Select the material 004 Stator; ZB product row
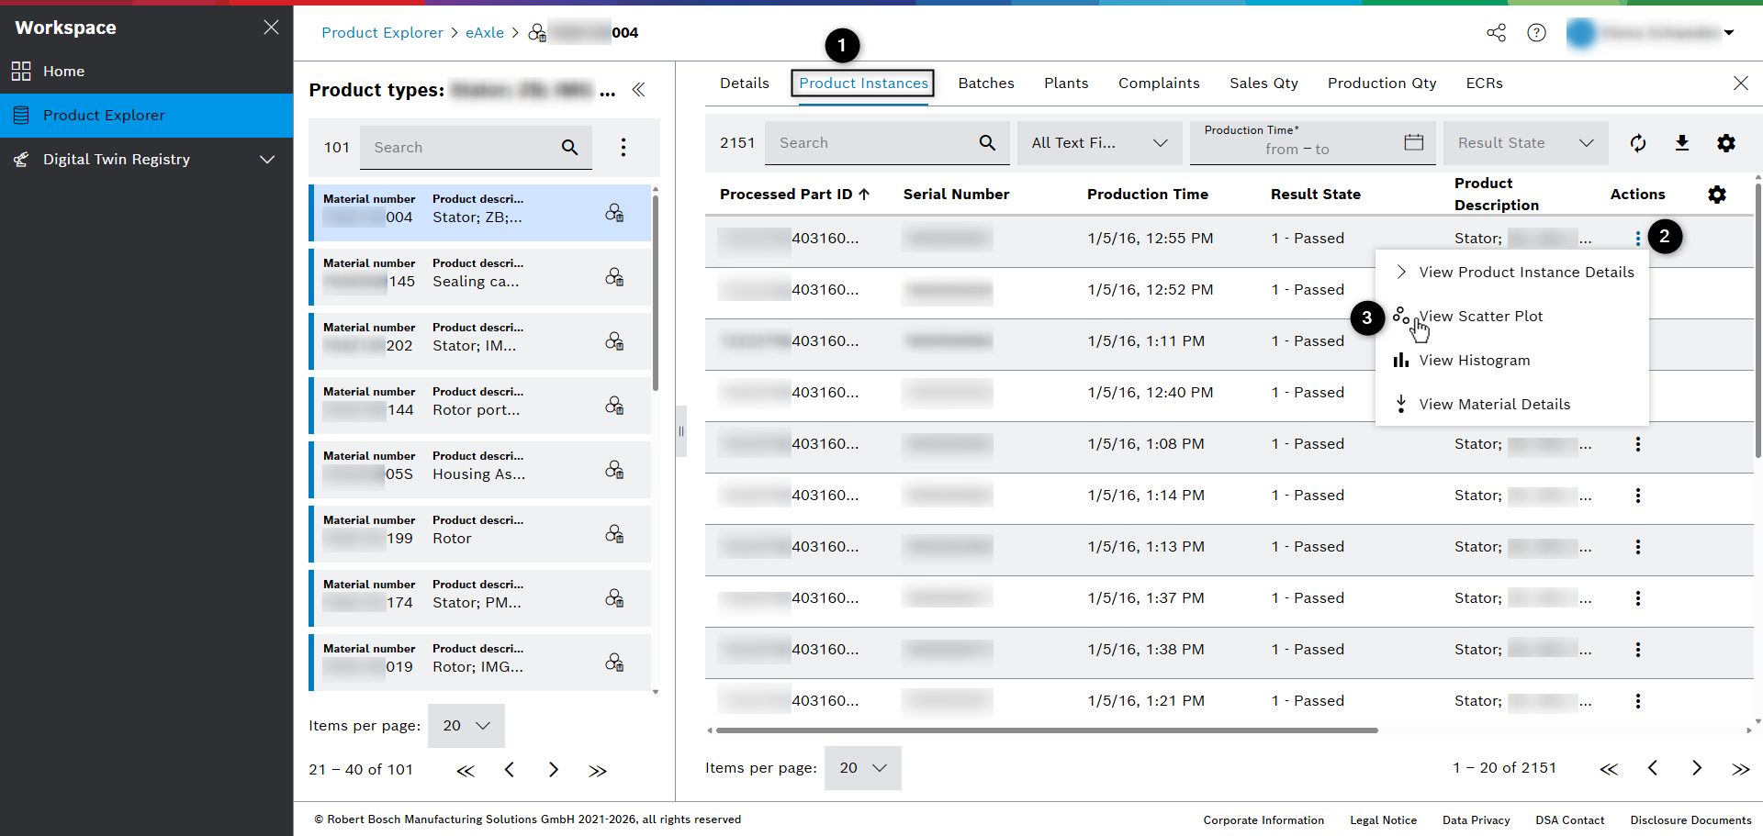Image resolution: width=1763 pixels, height=836 pixels. point(480,213)
